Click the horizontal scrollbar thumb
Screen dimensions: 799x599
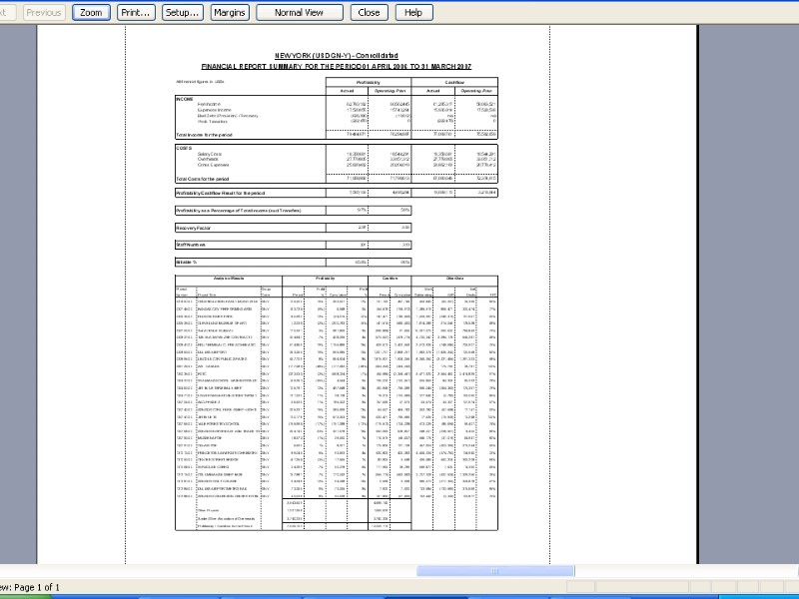tap(495, 571)
